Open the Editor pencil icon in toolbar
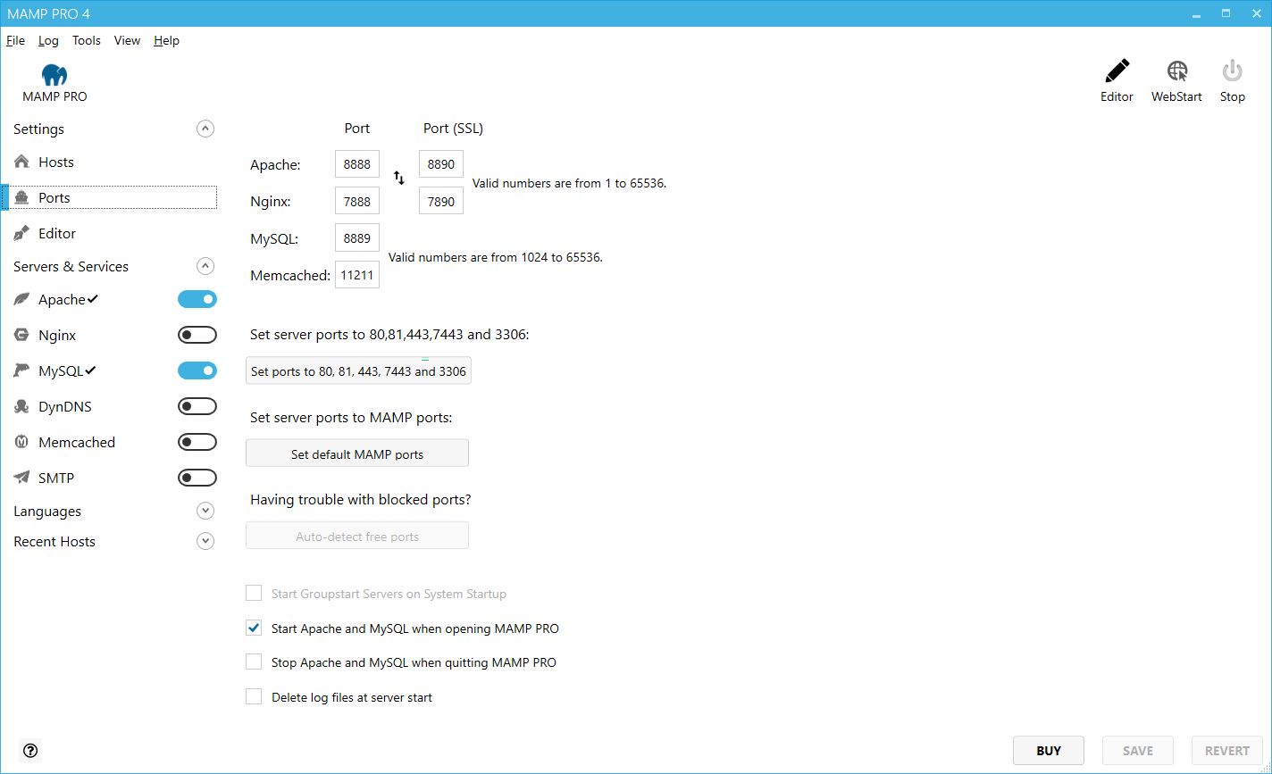Screen dimensions: 1272x774 coord(1117,71)
